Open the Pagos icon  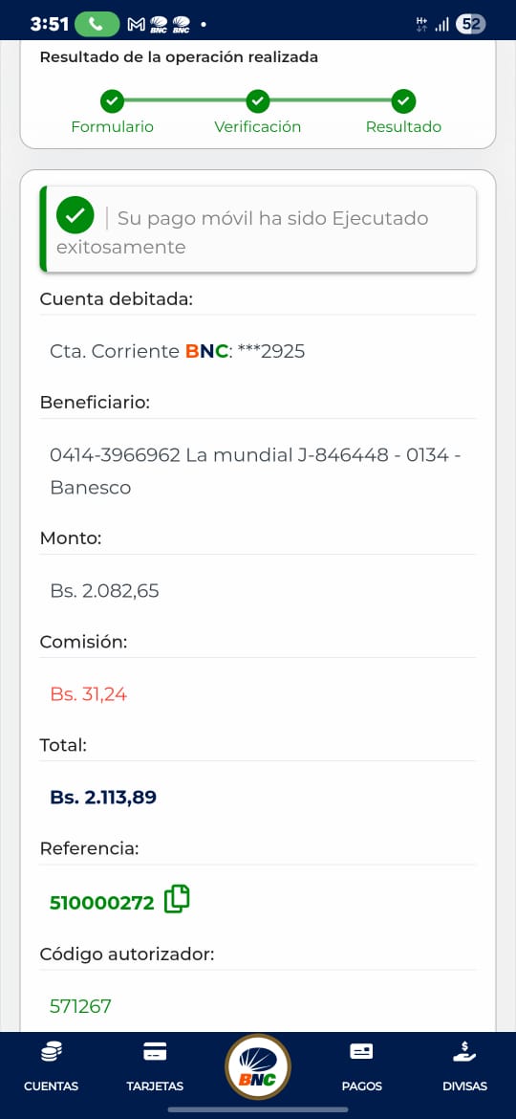(361, 1051)
